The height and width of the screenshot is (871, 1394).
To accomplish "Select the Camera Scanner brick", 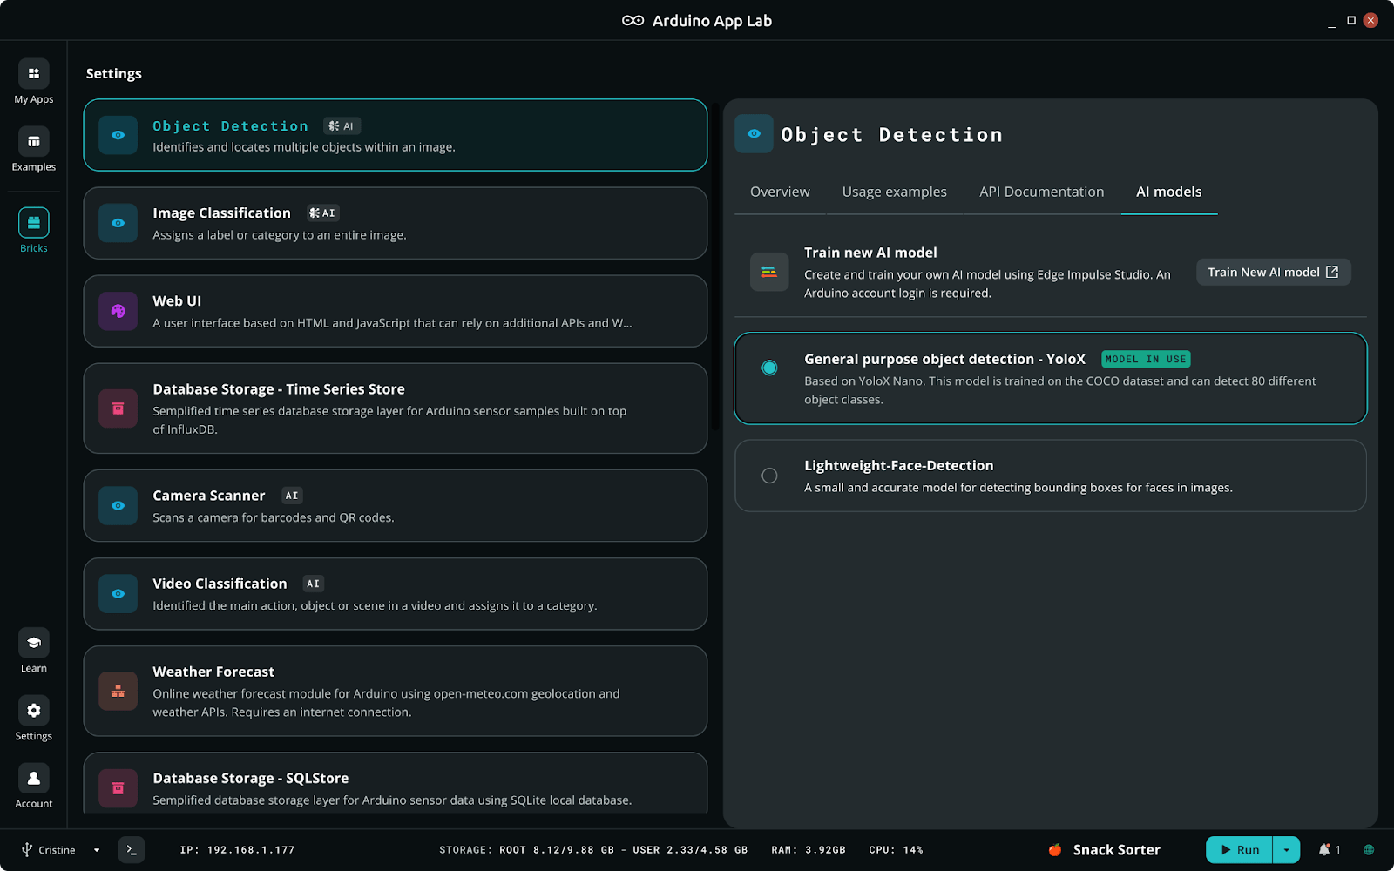I will (395, 506).
